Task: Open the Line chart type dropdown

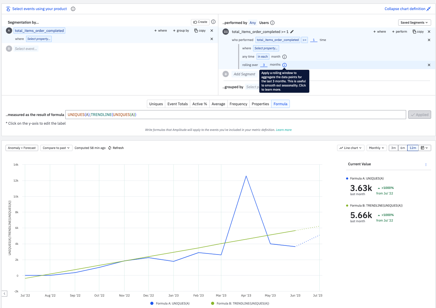Action: tap(351, 148)
